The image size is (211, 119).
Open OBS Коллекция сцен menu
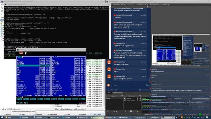142,5
